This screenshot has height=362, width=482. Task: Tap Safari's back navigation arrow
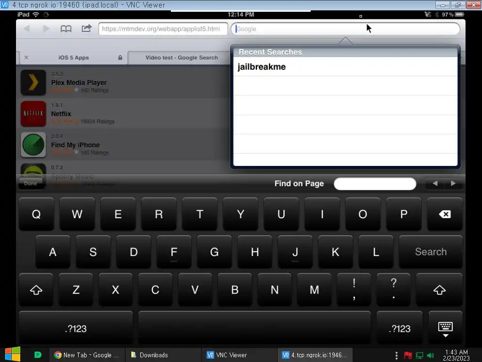tap(27, 29)
